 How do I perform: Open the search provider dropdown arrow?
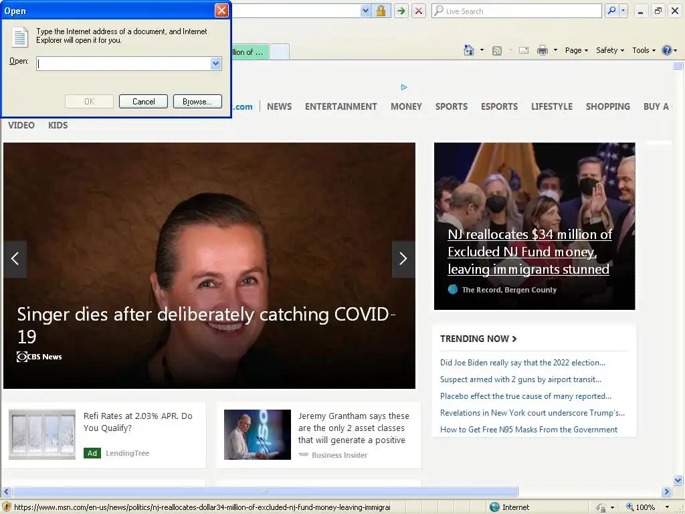(x=623, y=11)
